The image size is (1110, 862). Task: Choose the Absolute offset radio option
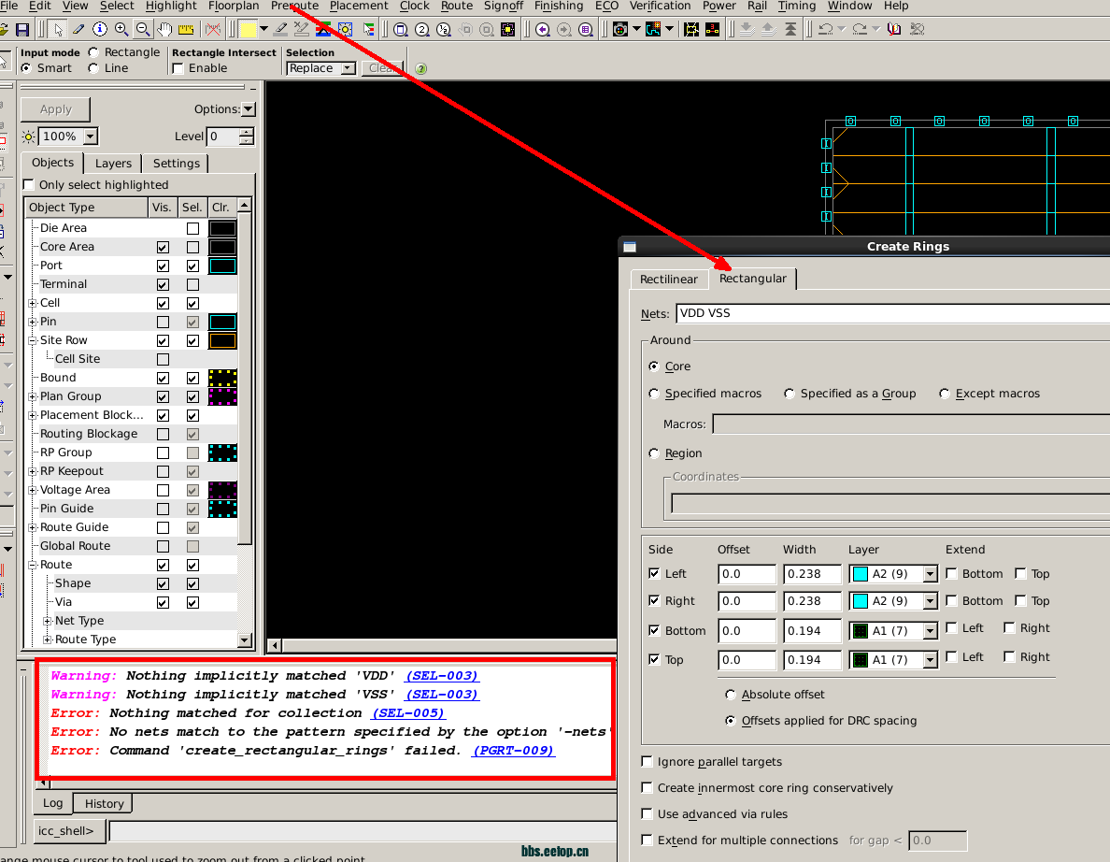pos(731,695)
